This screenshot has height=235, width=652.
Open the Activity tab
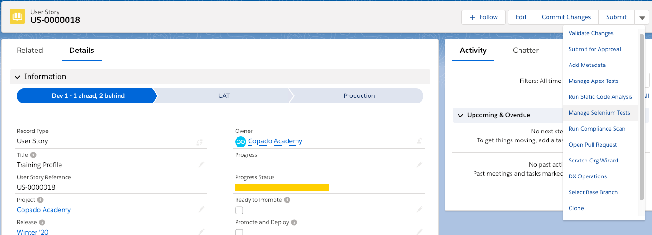[x=473, y=50]
